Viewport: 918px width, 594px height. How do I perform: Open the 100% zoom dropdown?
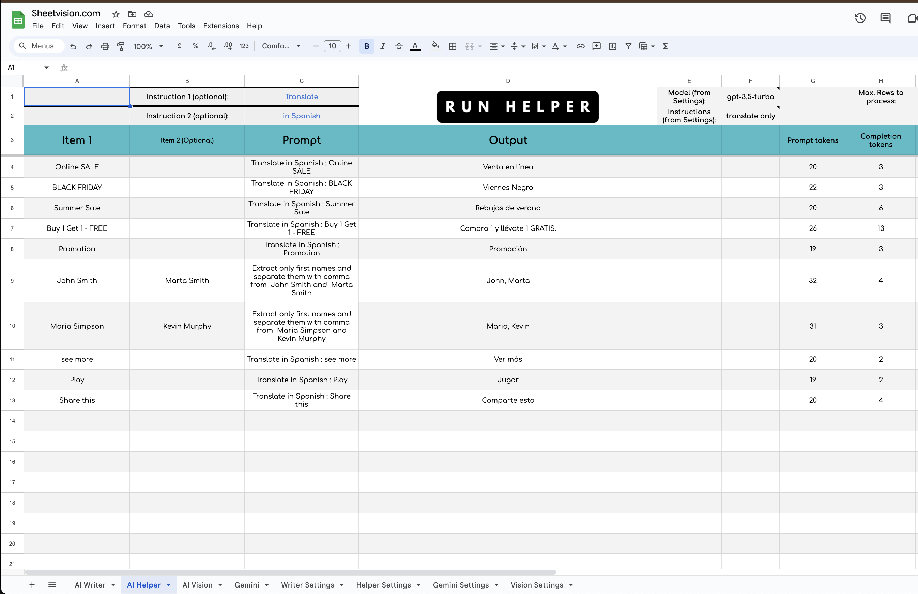[148, 46]
